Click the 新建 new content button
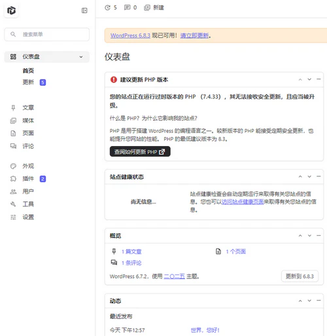This screenshot has width=327, height=336. (154, 8)
